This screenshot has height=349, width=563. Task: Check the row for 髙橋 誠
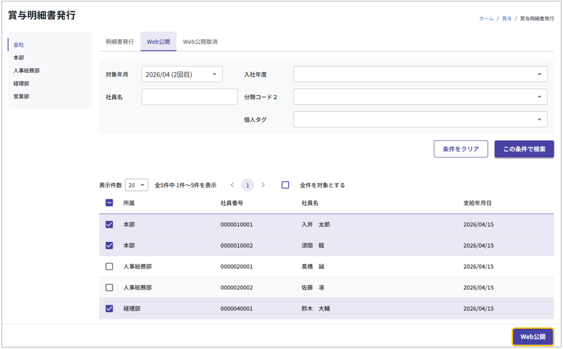[109, 267]
